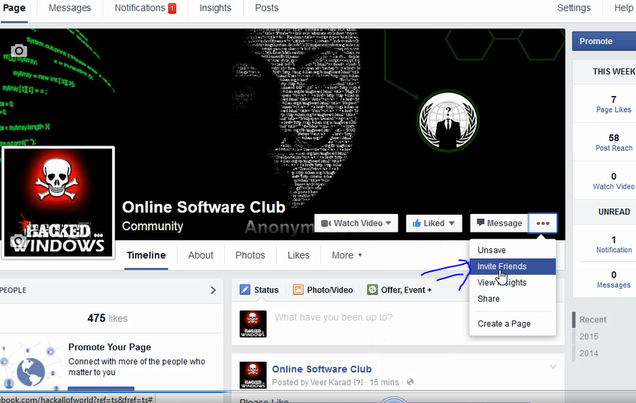
Task: Click the Online Software Club post author link
Action: (x=322, y=369)
